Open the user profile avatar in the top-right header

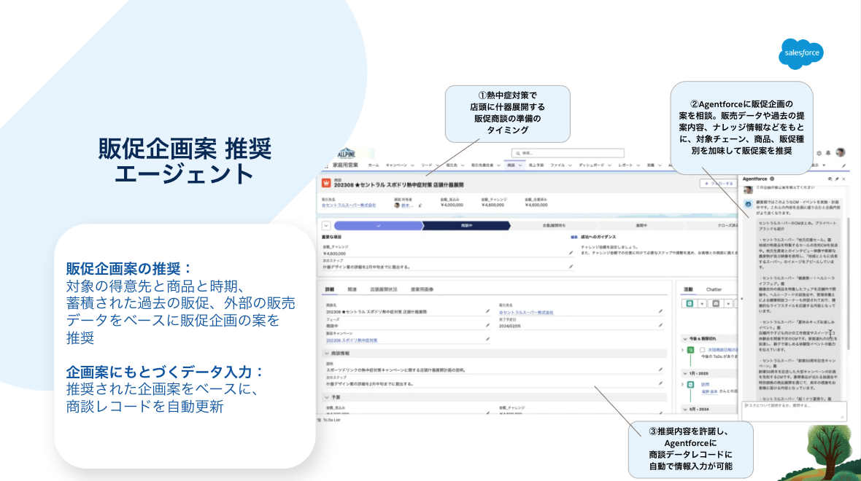840,152
